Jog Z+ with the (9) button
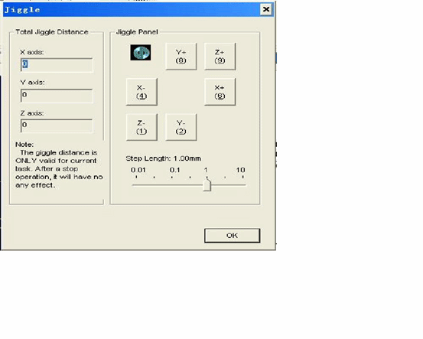Image resolution: width=423 pixels, height=339 pixels. coord(220,57)
